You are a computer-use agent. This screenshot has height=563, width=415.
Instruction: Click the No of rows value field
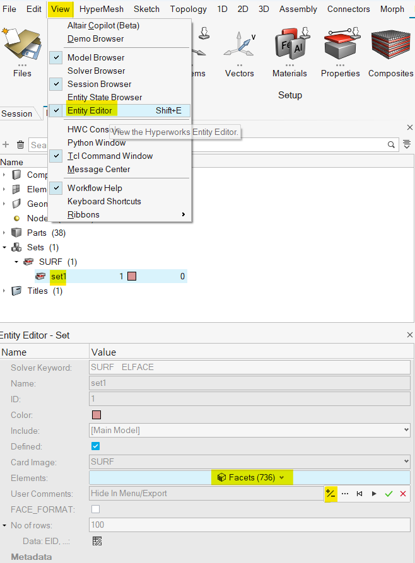click(x=250, y=525)
